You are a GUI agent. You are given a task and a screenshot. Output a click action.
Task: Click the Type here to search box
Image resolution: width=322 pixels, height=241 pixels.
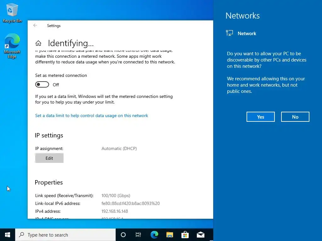(65, 235)
